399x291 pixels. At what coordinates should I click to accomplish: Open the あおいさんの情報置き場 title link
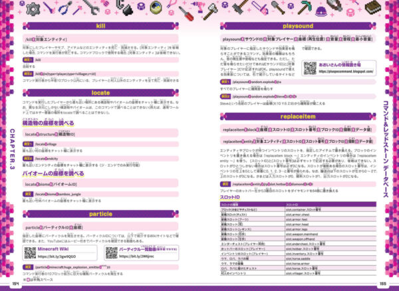point(340,65)
